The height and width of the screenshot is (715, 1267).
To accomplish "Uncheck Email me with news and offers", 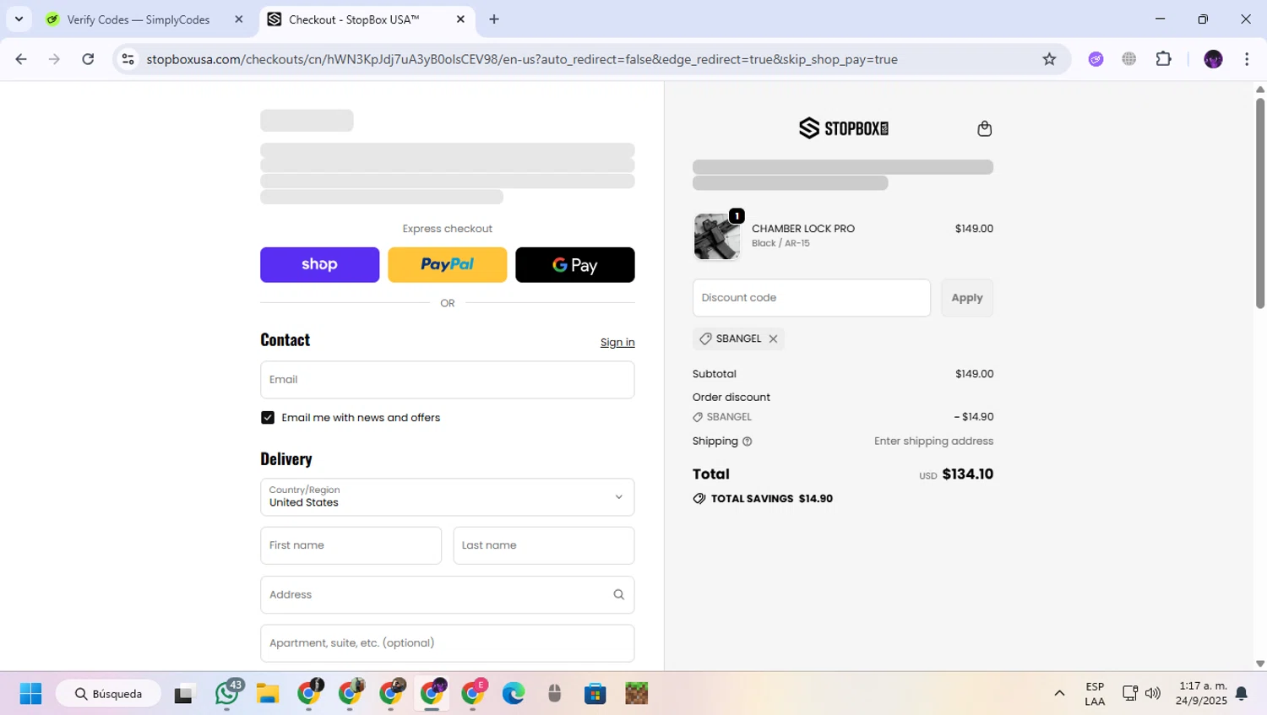I will tap(268, 418).
